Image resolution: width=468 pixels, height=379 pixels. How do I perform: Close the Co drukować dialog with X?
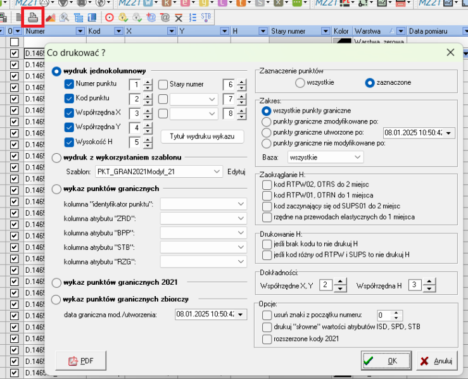pyautogui.click(x=450, y=53)
